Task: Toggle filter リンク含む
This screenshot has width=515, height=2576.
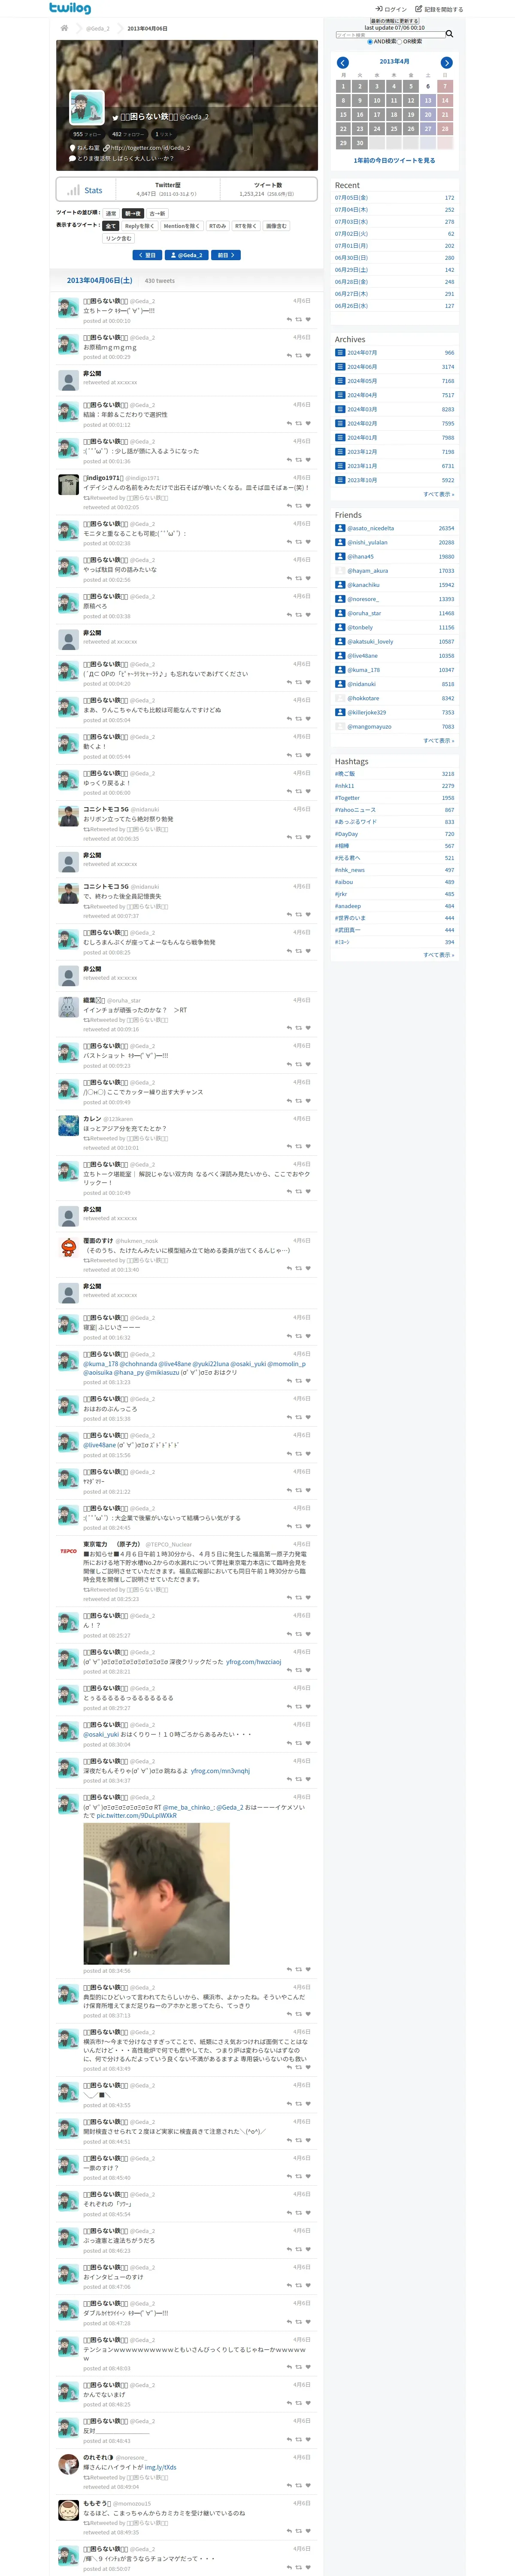Action: coord(119,238)
